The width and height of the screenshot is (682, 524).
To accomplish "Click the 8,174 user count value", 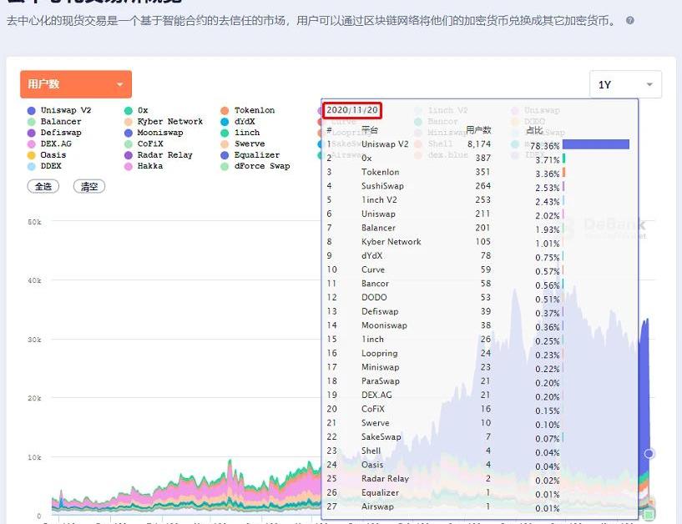I will [479, 144].
